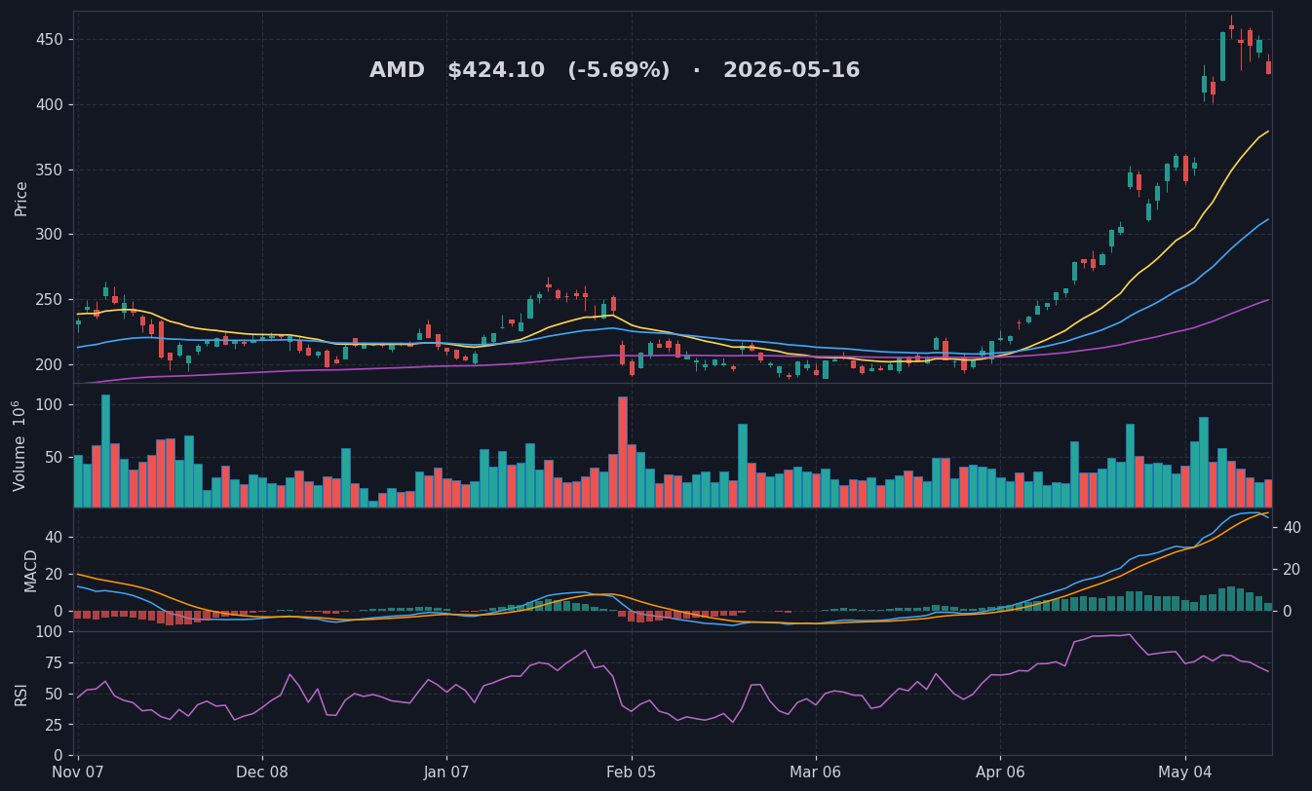Viewport: 1312px width, 791px height.
Task: Click the MACD left axis 20 label
Action: pyautogui.click(x=55, y=574)
